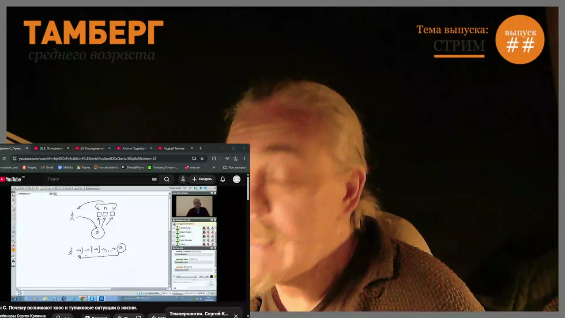Image resolution: width=565 pixels, height=318 pixels.
Task: Open the "Все закладки" bookmarks folder
Action: pos(235,167)
